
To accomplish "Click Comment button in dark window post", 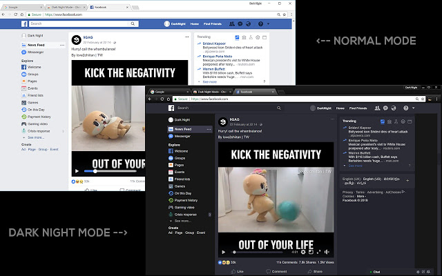I will [276, 271].
